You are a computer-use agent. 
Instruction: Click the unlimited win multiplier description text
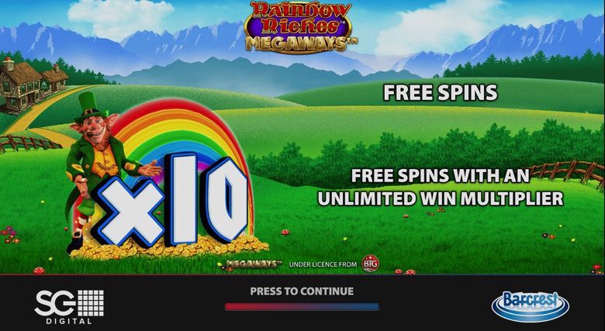(x=441, y=187)
